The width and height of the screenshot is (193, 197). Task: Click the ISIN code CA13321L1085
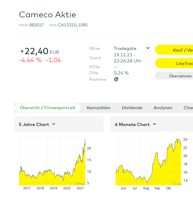click(73, 25)
